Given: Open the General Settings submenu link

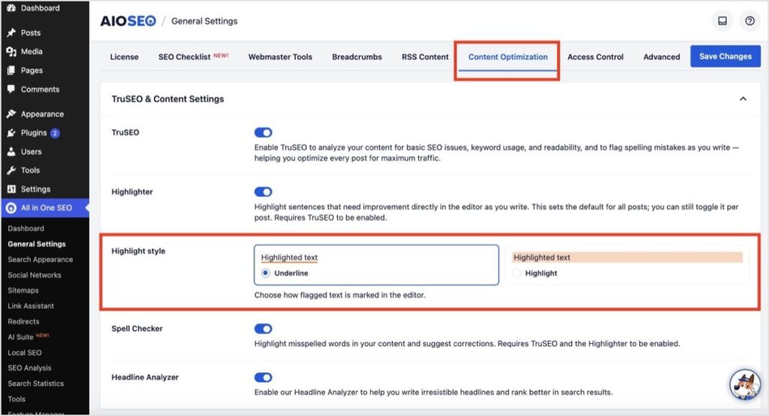Looking at the screenshot, I should (37, 244).
